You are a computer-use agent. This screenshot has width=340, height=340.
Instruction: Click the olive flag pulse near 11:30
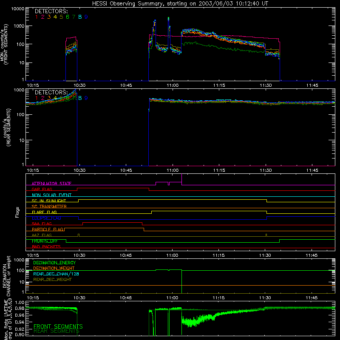click(x=266, y=235)
